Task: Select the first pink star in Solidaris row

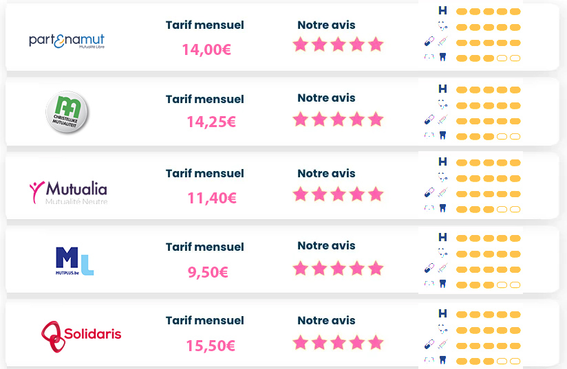Action: click(x=301, y=342)
